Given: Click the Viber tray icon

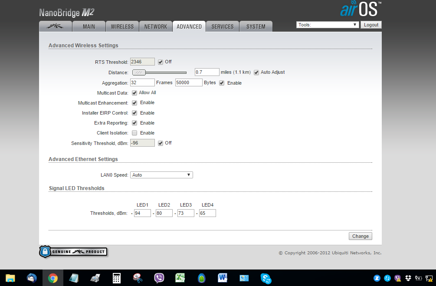Looking at the screenshot, I should (398, 278).
